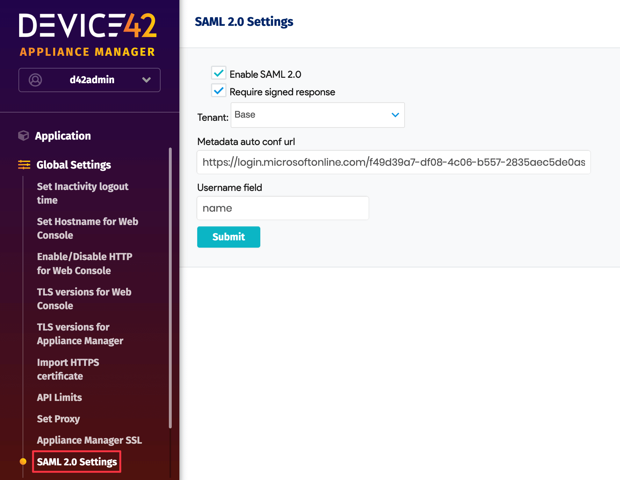Click the Global Settings sliders icon
The width and height of the screenshot is (620, 480).
click(x=24, y=165)
